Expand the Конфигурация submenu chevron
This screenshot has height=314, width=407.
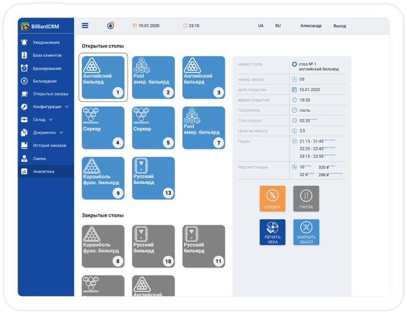(x=67, y=107)
